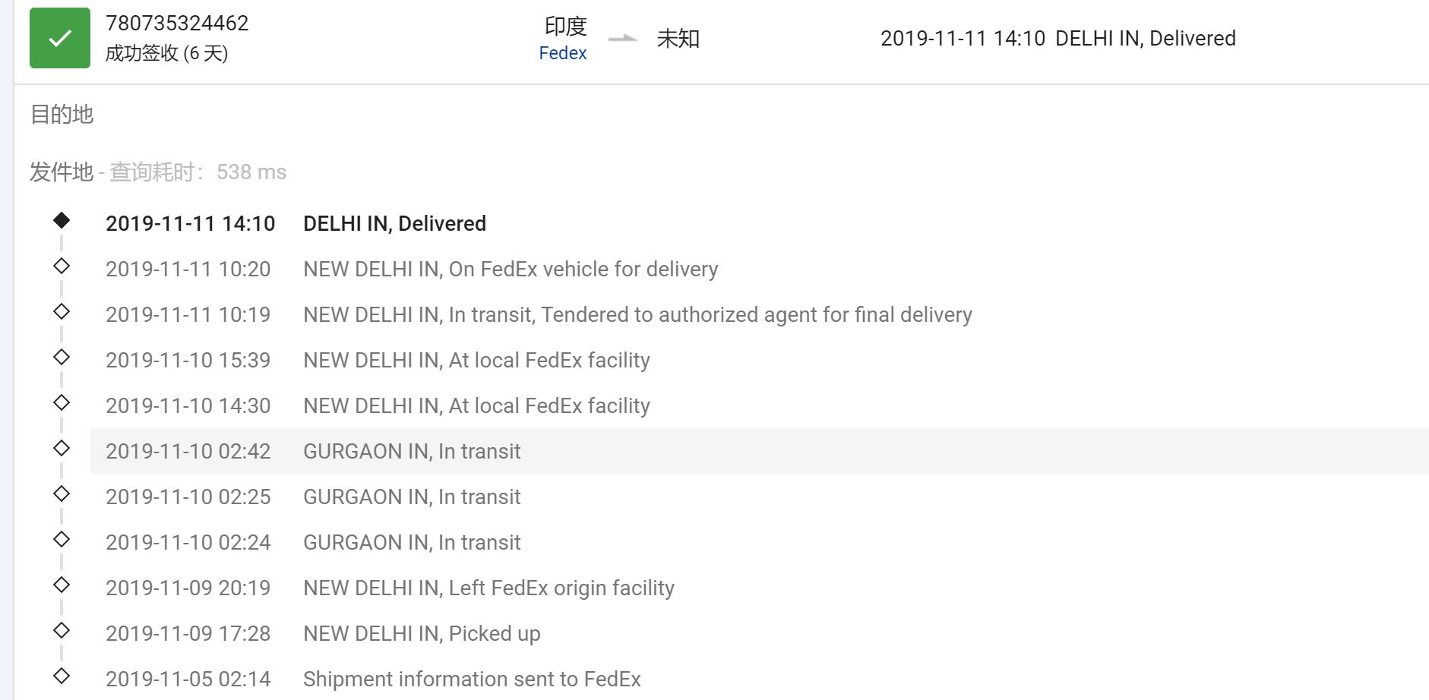Click the filled diamond marker for Delivered
Screen dimensions: 1429x700
click(62, 220)
